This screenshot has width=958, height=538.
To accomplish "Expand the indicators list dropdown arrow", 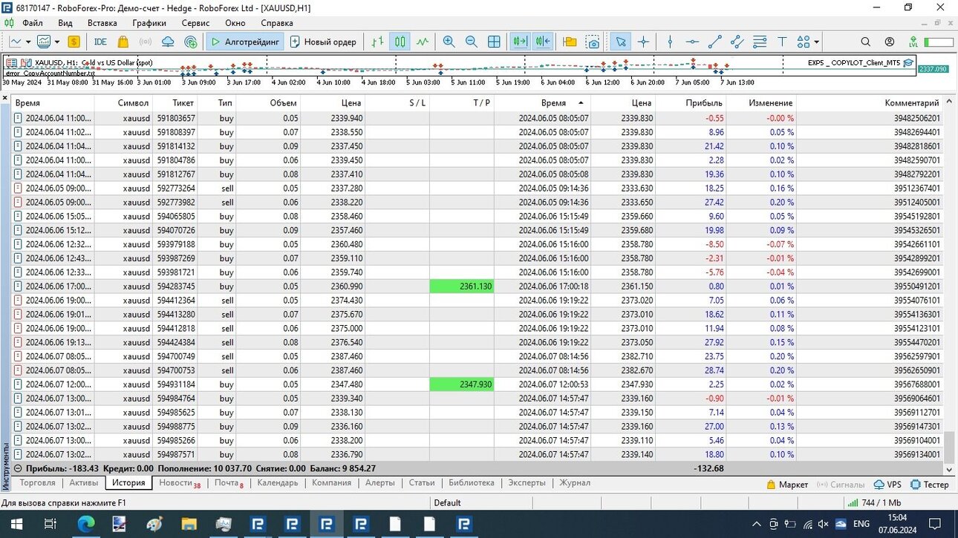I will pyautogui.click(x=56, y=42).
